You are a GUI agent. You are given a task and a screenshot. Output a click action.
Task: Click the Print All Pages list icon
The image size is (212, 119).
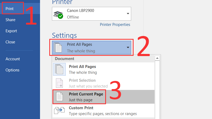click(x=59, y=69)
